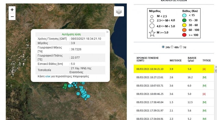Screen dimensions: 217x120
Task: Click the star M >= 5.0 legend icon
Action: pyautogui.click(x=152, y=34)
